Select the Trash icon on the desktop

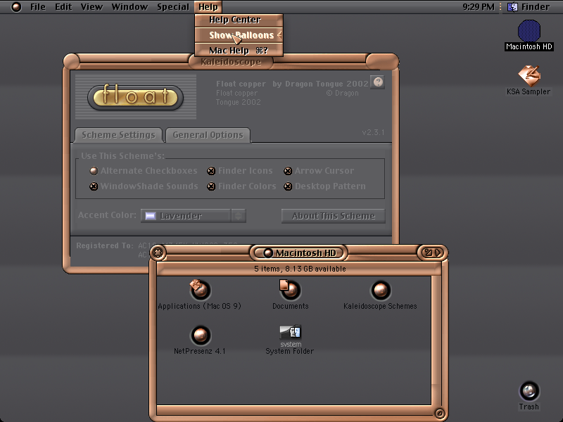coord(529,391)
